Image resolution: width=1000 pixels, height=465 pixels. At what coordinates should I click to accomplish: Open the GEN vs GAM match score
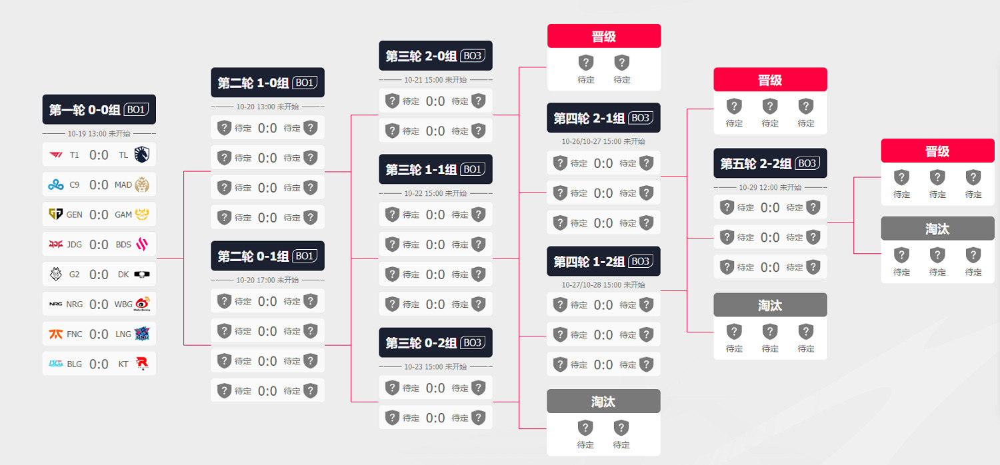pyautogui.click(x=99, y=215)
